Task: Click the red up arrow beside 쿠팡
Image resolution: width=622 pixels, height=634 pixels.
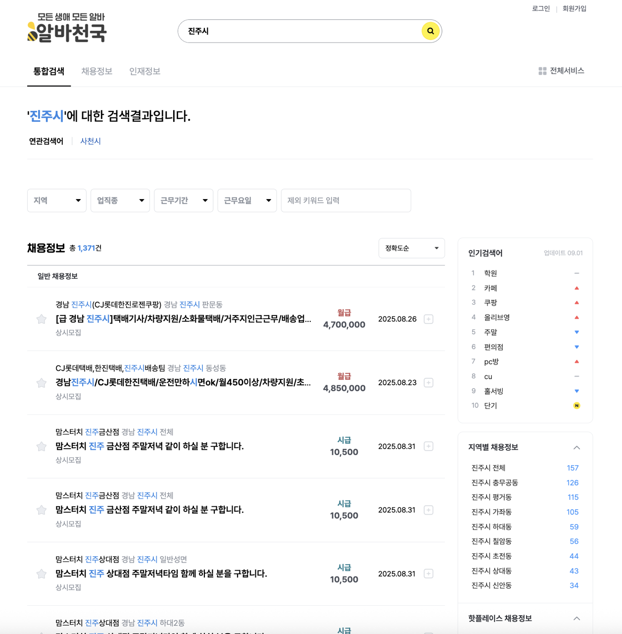Action: click(x=576, y=303)
